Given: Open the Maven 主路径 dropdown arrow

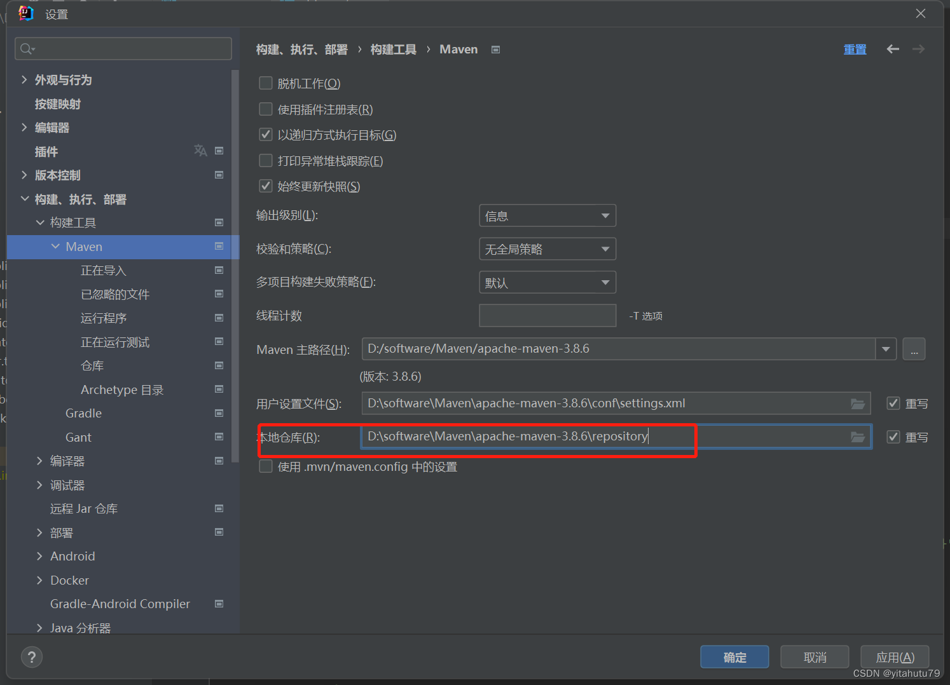Looking at the screenshot, I should point(886,349).
